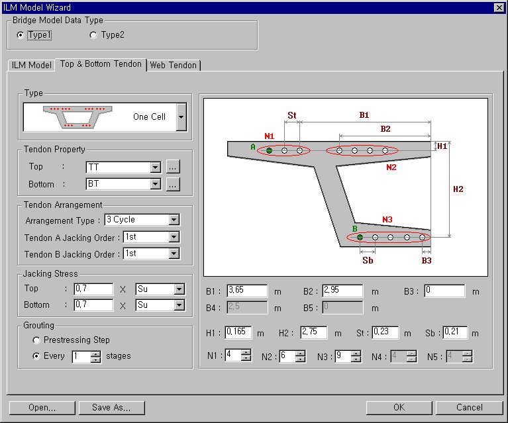Click the B1 dimension input field
The width and height of the screenshot is (508, 423).
pos(246,291)
